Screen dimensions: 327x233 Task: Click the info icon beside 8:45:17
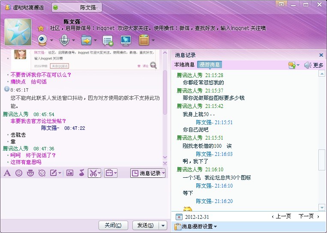(7, 89)
